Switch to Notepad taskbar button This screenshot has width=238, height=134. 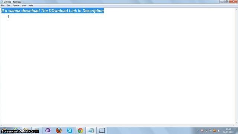point(91,130)
